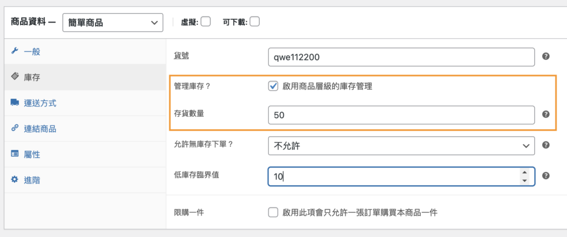Viewport: 567px width, 237px height.
Task: Click the 商品資料 panel heading
Action: (33, 22)
